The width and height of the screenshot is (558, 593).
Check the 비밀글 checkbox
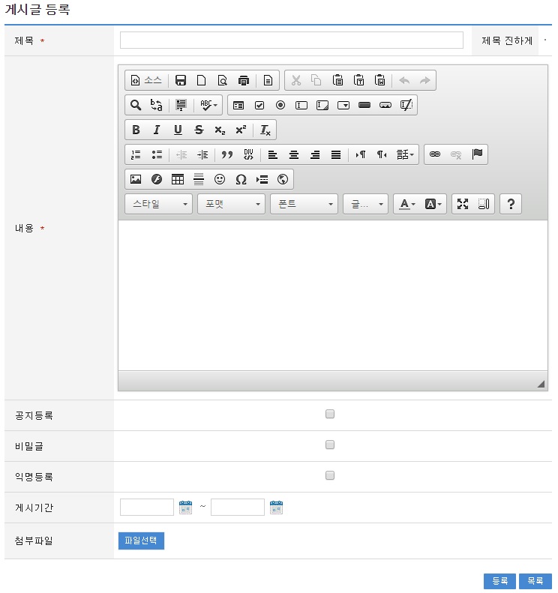point(330,445)
